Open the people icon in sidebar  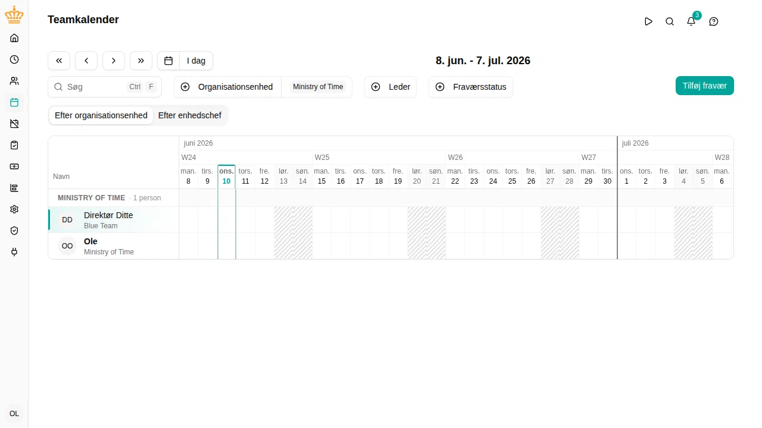14,81
